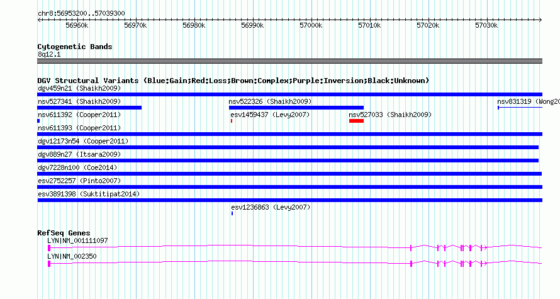Click first exon block of LYN|NM_001111097
The width and height of the screenshot is (560, 299).
coord(49,248)
